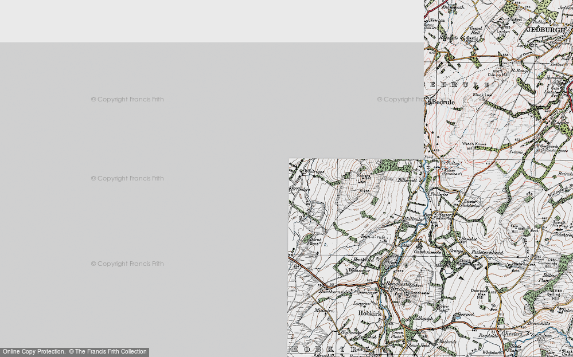The width and height of the screenshot is (573, 357).
Task: Click the Midburn label
Action: pos(323,311)
